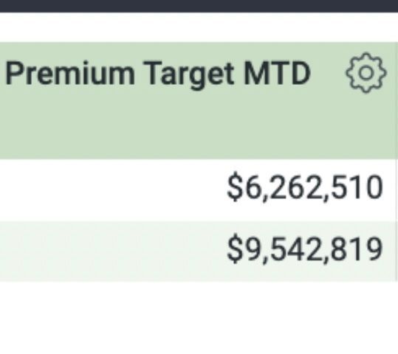Click the "MTD" text in the column header

point(277,73)
